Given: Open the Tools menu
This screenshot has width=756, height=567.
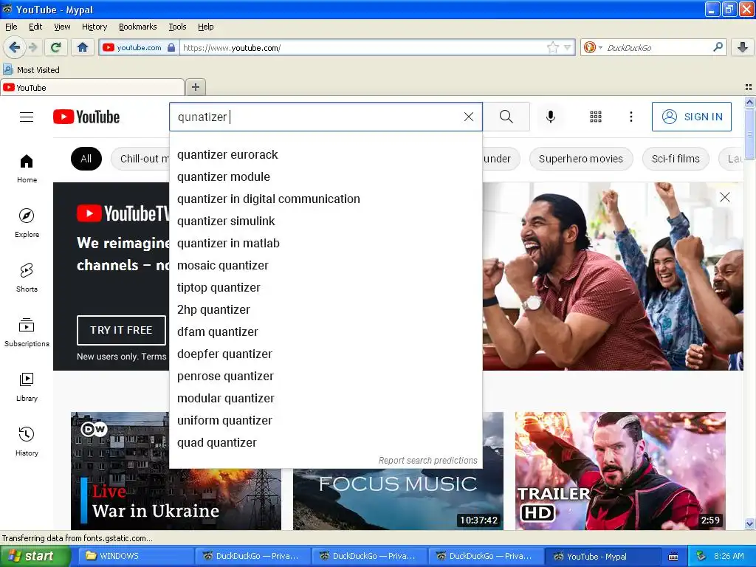Looking at the screenshot, I should [x=177, y=27].
